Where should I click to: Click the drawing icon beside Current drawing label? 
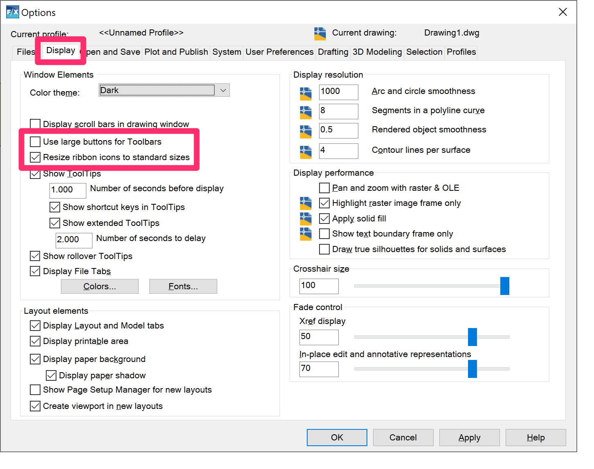[320, 33]
